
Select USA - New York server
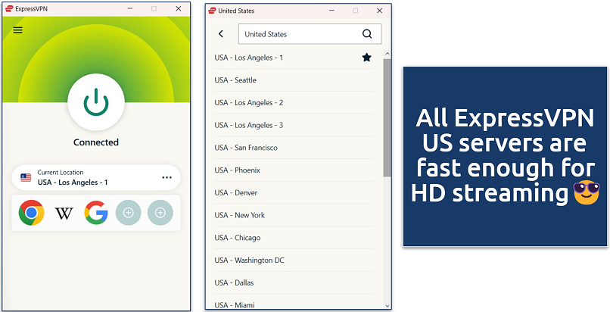294,215
